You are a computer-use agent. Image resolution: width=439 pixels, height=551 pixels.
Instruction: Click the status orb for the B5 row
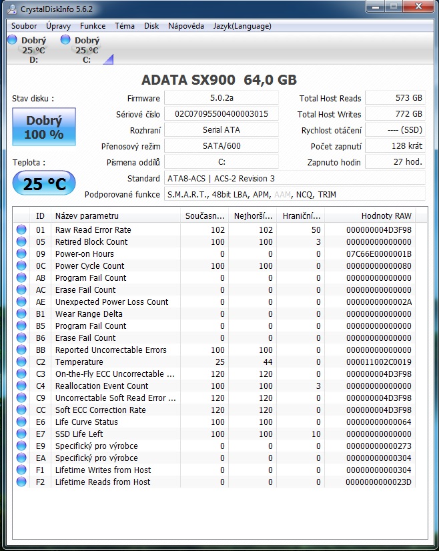[21, 326]
